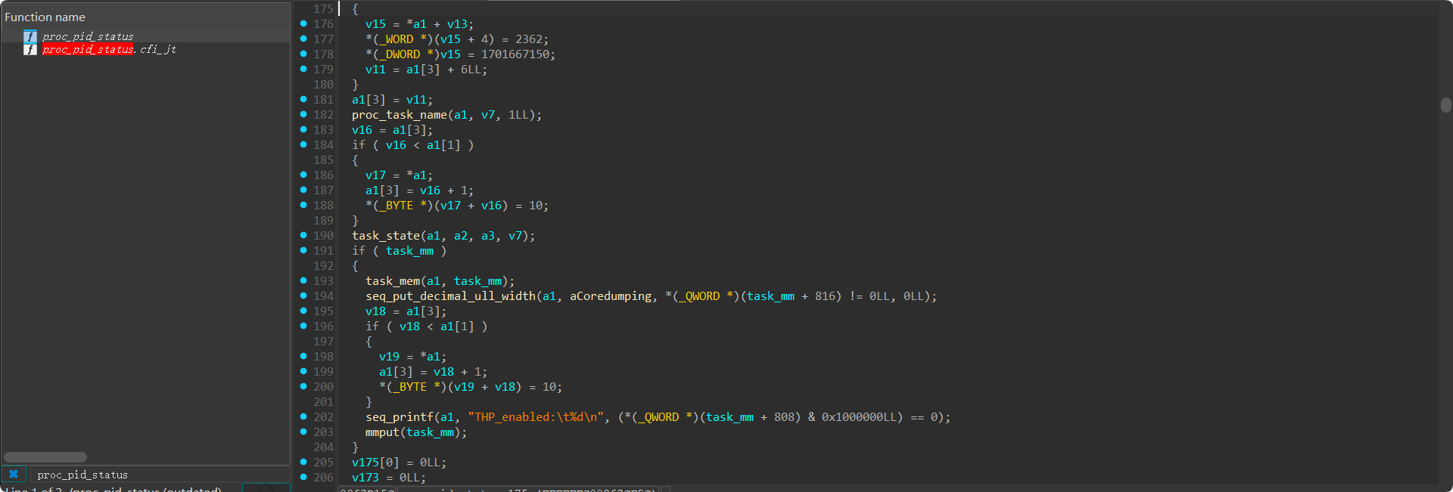Click breakpoint marker at line 205
This screenshot has width=1453, height=492.
303,462
